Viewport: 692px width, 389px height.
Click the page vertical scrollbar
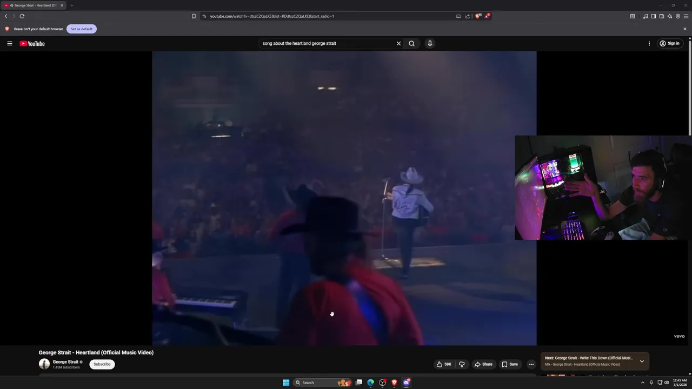(x=690, y=86)
